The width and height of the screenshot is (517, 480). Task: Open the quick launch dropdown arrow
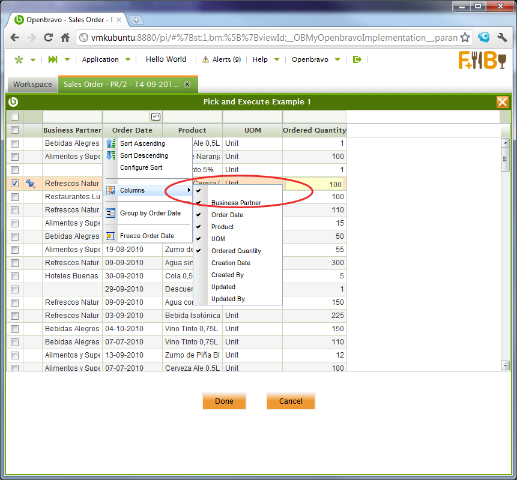point(67,59)
